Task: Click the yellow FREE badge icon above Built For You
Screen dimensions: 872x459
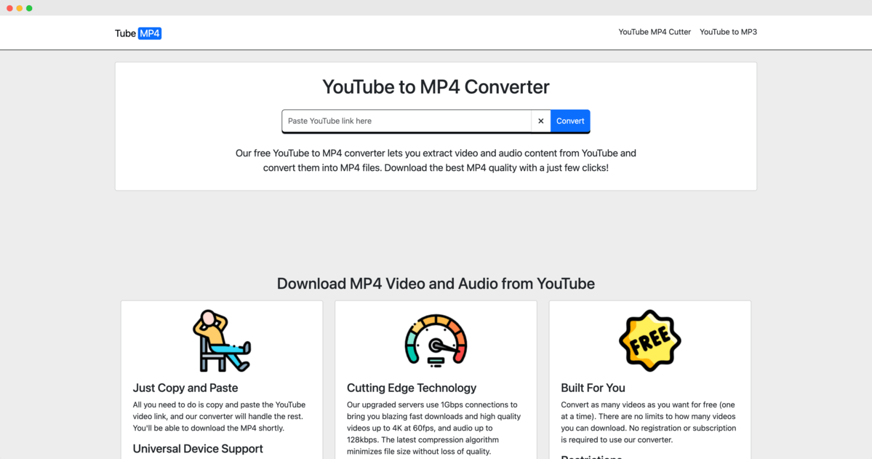Action: 649,340
